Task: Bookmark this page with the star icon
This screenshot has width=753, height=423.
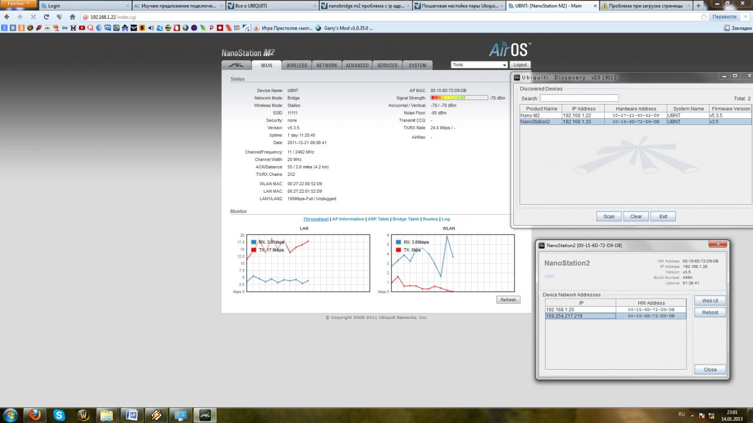Action: (x=704, y=17)
